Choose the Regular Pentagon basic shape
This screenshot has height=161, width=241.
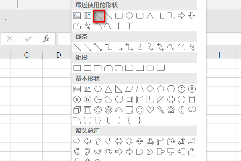[161, 89]
